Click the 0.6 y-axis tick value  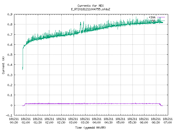[10, 45]
